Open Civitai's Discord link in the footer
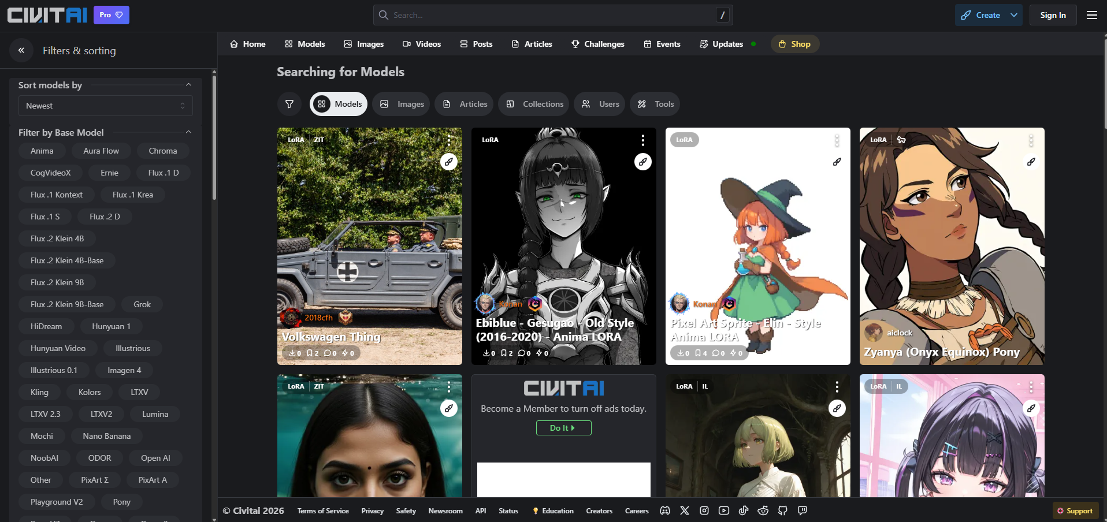Screen dimensions: 1107x522 click(665, 510)
